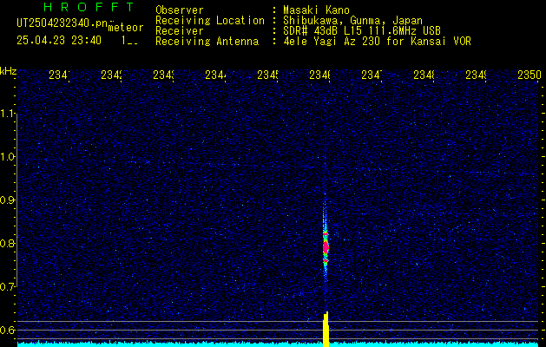Click the 2347 time axis label
546x347 pixels.
click(x=372, y=75)
